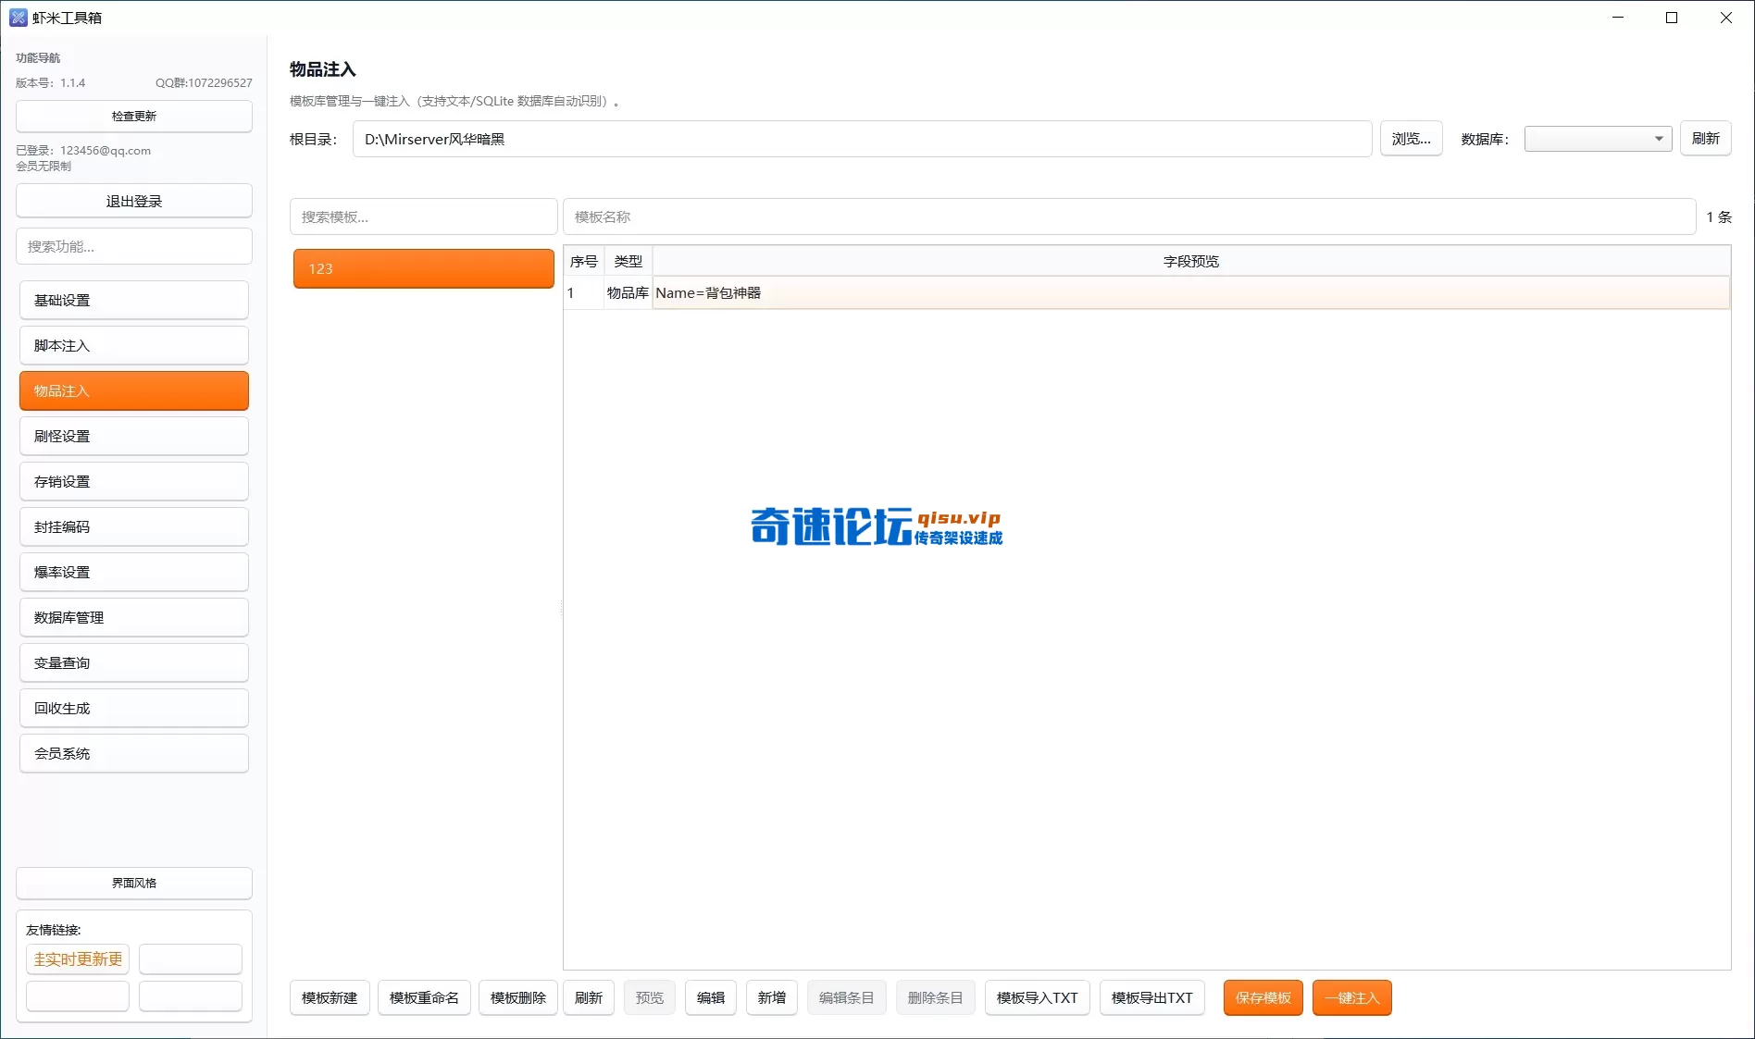
Task: Click the 模板删除 button
Action: click(517, 997)
